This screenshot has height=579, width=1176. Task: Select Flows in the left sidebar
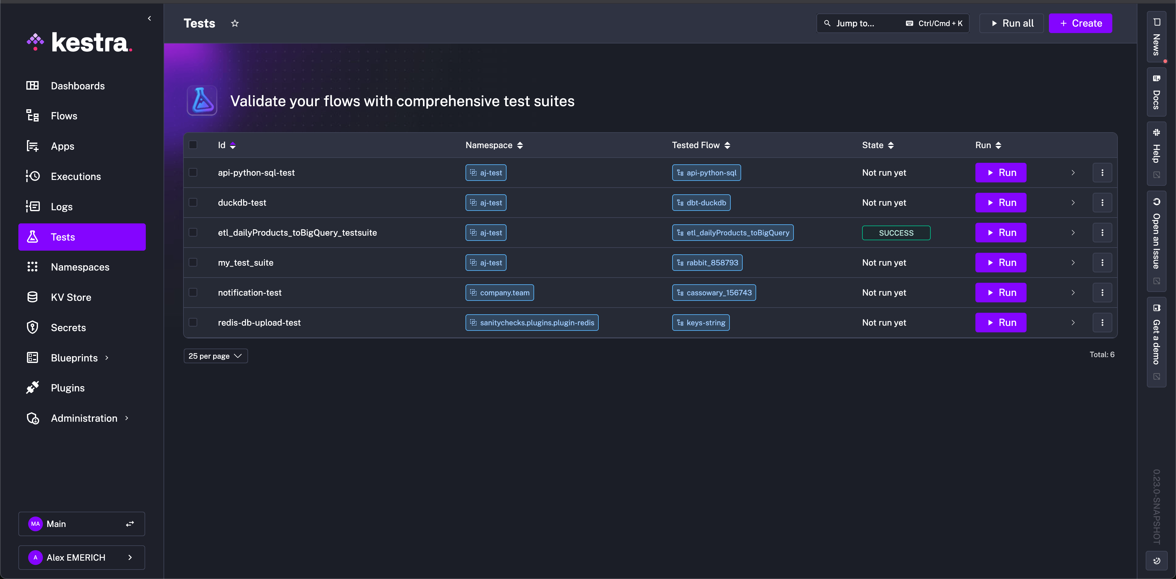64,115
